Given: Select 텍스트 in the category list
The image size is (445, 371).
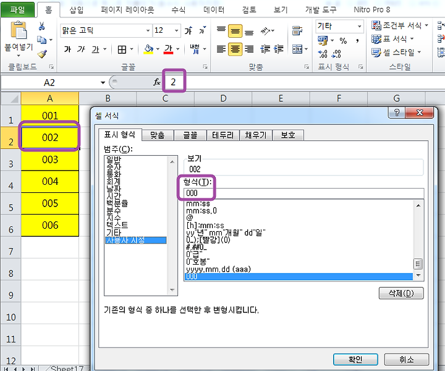Looking at the screenshot, I should [x=117, y=225].
